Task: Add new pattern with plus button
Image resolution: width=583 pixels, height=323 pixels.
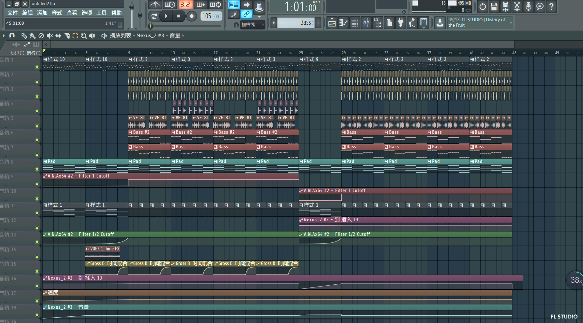Action: pyautogui.click(x=318, y=23)
